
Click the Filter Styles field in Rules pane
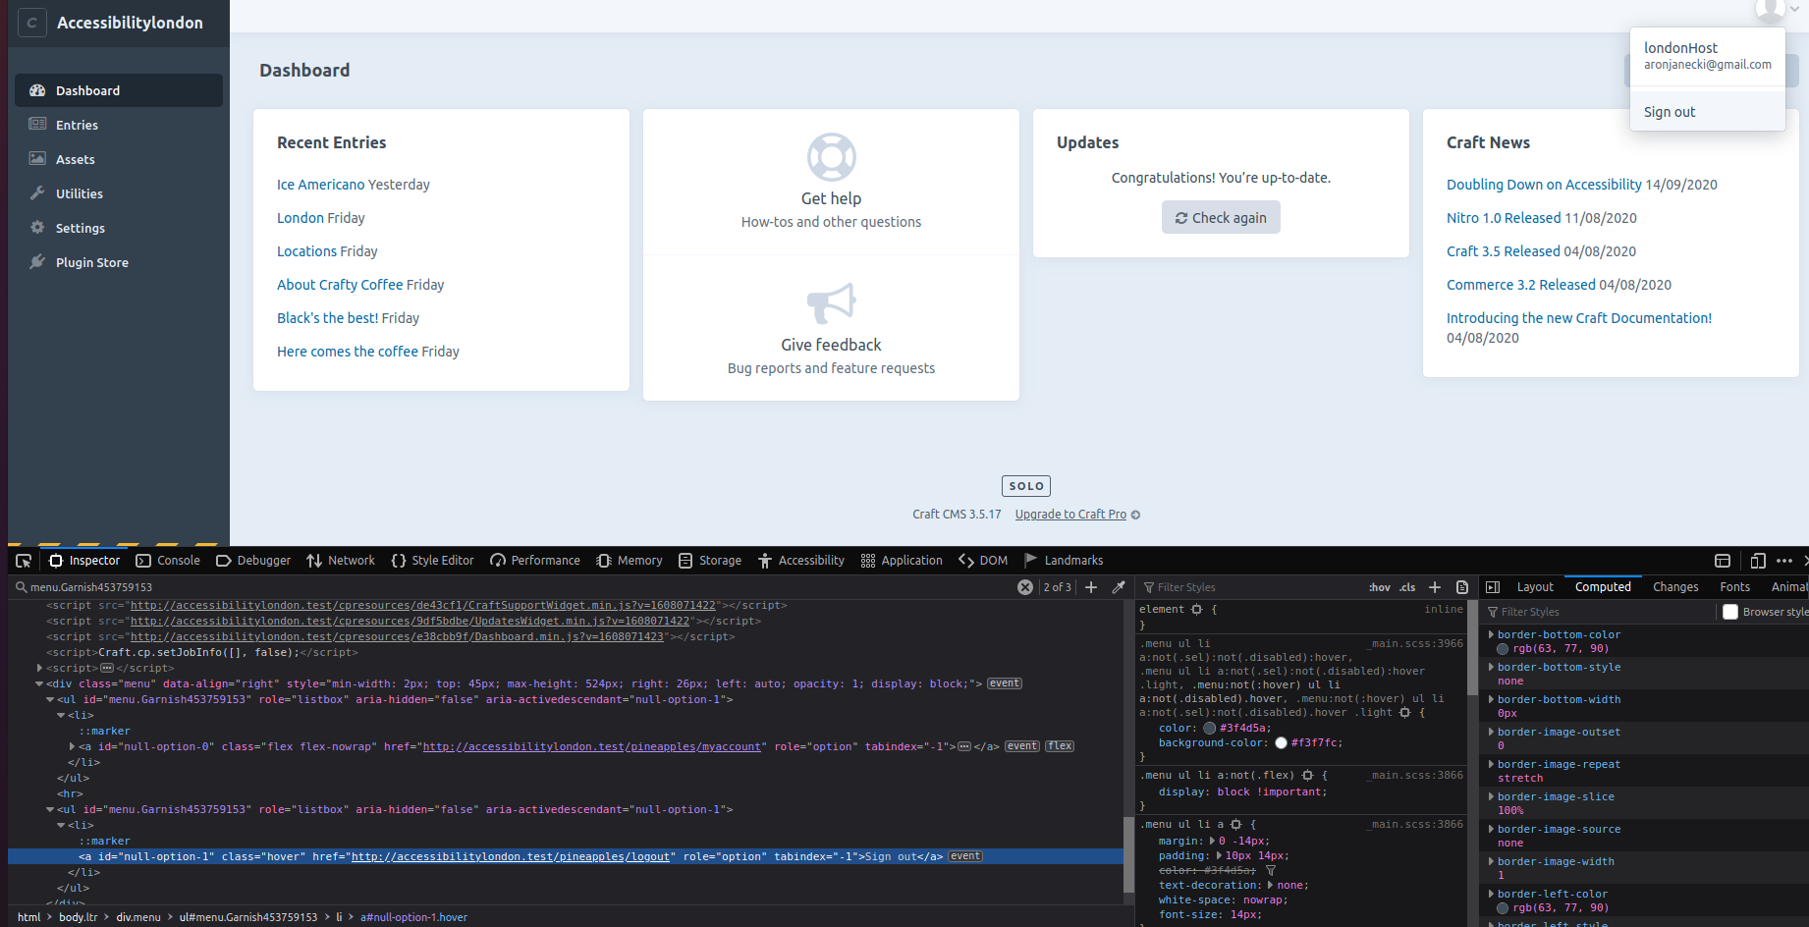[1252, 587]
